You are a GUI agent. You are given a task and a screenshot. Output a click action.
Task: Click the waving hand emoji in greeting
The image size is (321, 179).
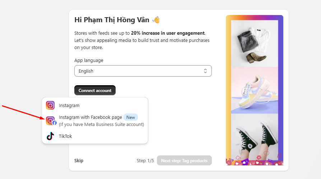pos(156,20)
